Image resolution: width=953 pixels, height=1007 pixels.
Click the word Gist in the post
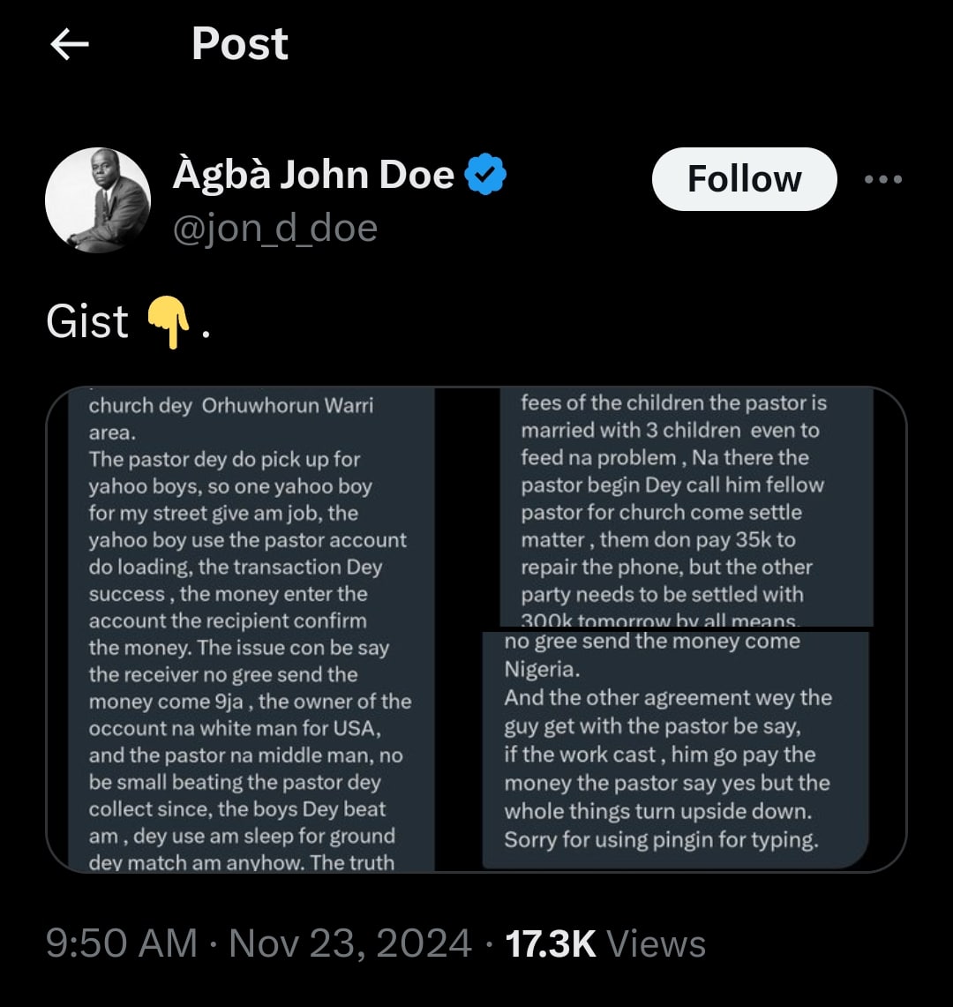point(87,321)
